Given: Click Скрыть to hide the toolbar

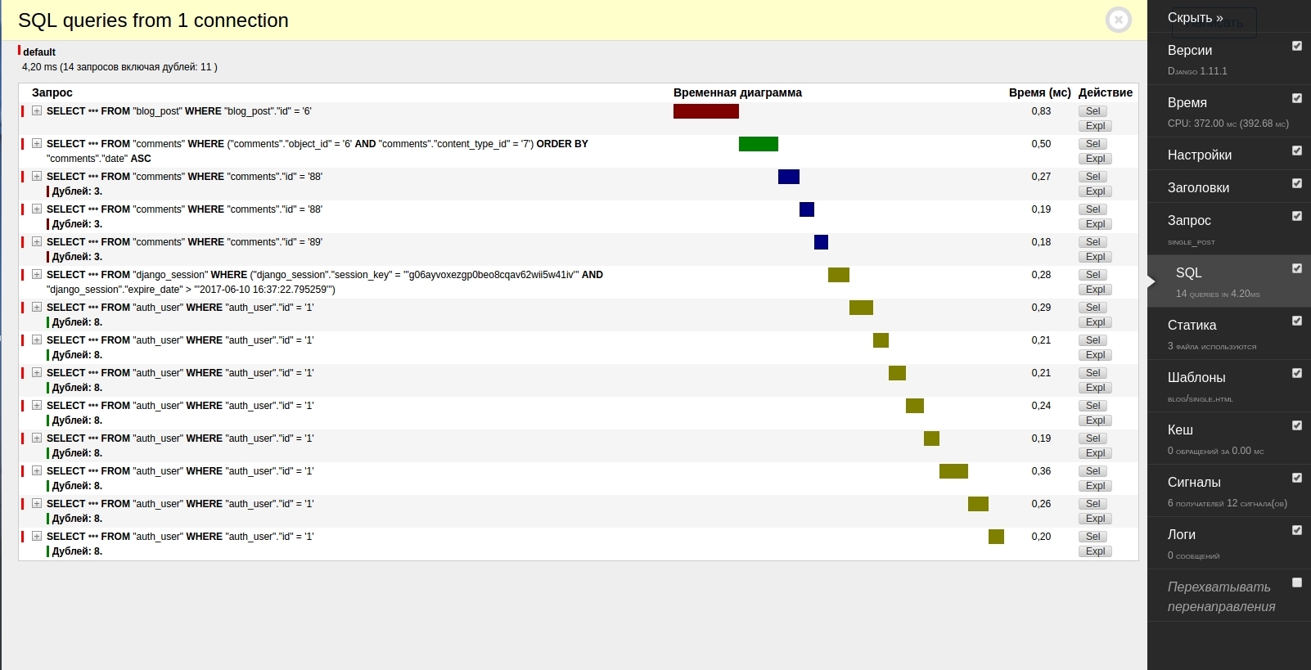Looking at the screenshot, I should [x=1195, y=18].
